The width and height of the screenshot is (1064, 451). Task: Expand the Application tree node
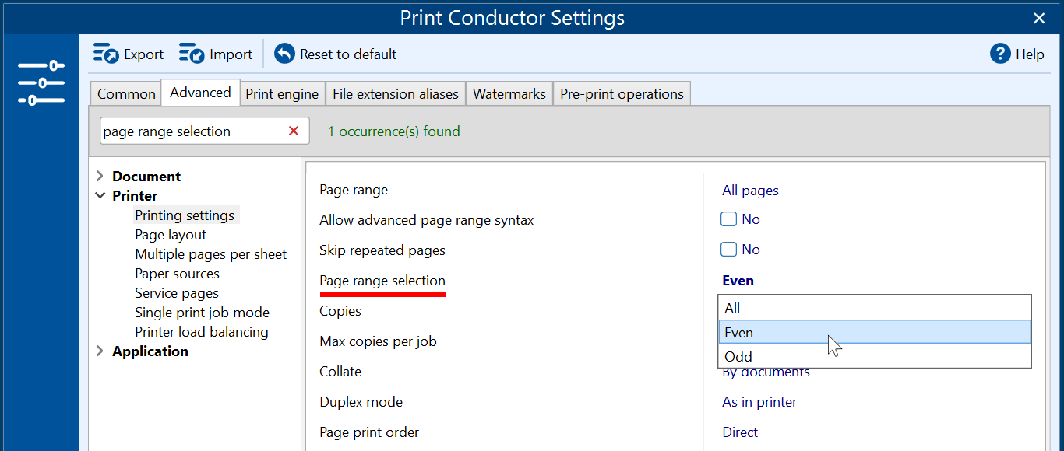click(x=100, y=351)
